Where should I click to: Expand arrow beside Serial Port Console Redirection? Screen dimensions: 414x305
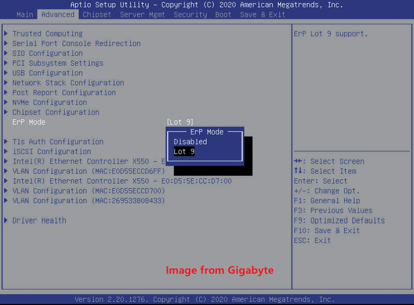pos(6,43)
